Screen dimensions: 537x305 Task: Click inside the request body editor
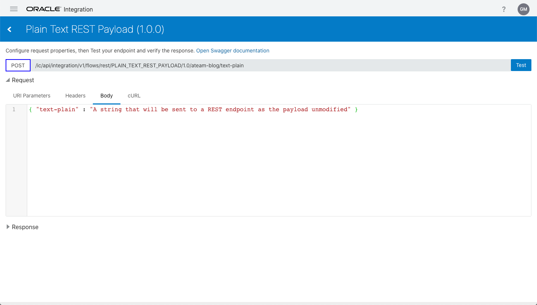pos(279,160)
